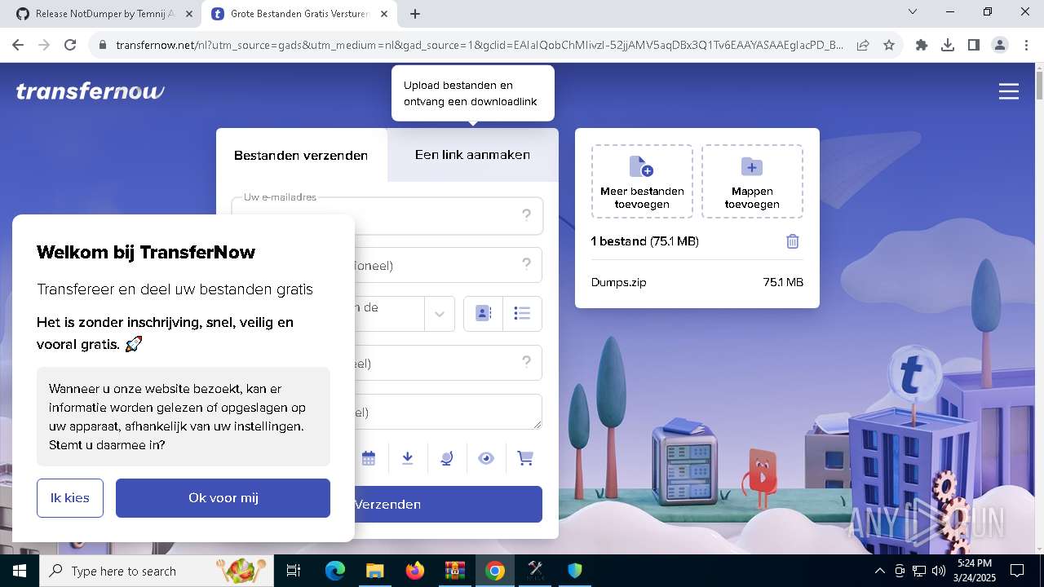Switch to Bestanden verzenden tab
Screen dimensions: 1044x587
pyautogui.click(x=301, y=155)
